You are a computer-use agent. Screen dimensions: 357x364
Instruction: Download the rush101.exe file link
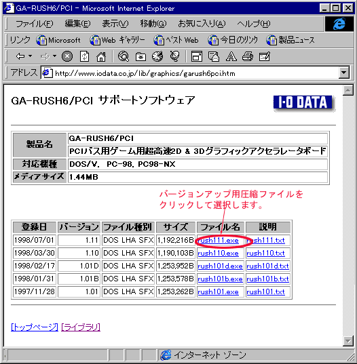click(218, 291)
